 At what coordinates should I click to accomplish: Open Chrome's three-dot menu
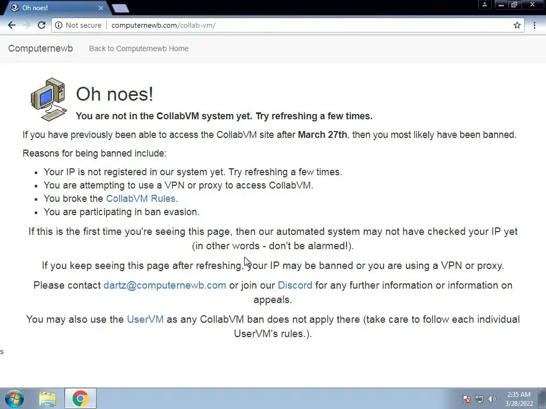534,25
